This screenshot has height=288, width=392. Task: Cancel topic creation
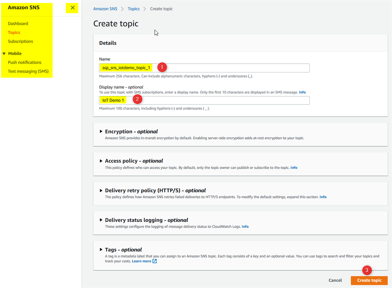[x=335, y=280]
